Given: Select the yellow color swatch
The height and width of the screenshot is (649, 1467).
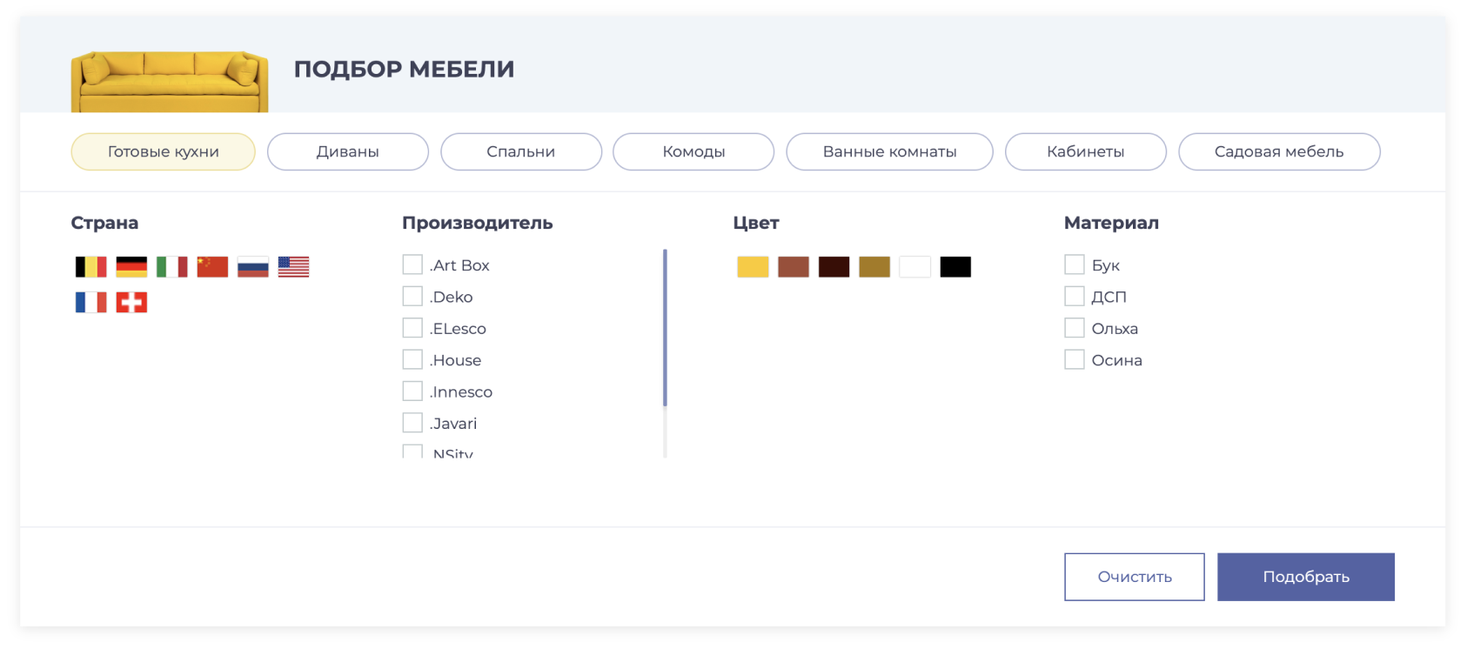Looking at the screenshot, I should (x=753, y=267).
